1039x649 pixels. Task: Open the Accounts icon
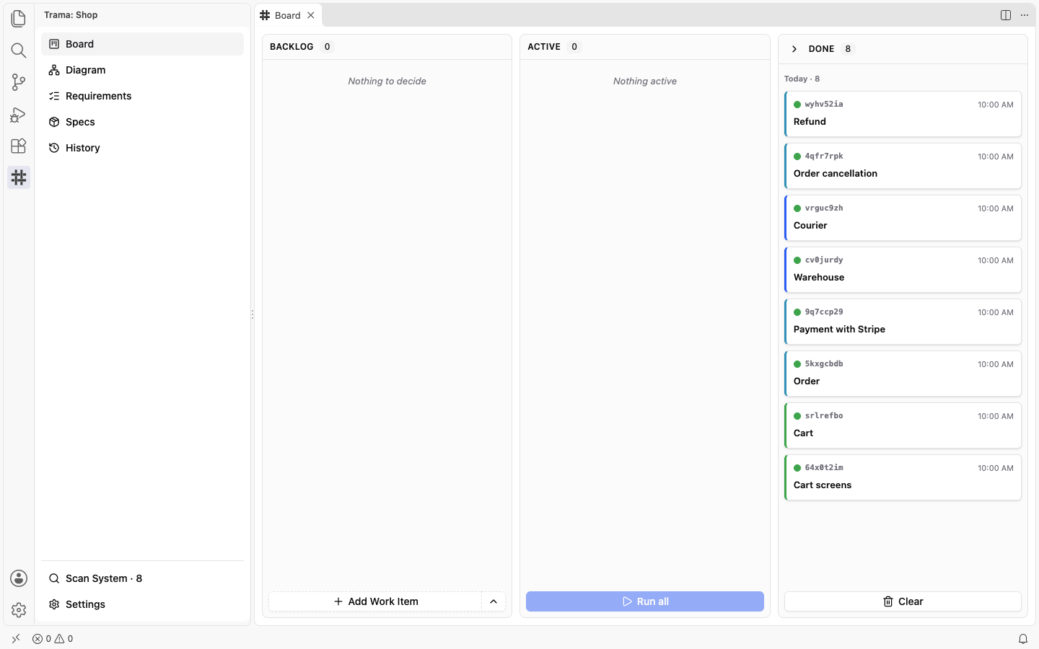point(19,578)
